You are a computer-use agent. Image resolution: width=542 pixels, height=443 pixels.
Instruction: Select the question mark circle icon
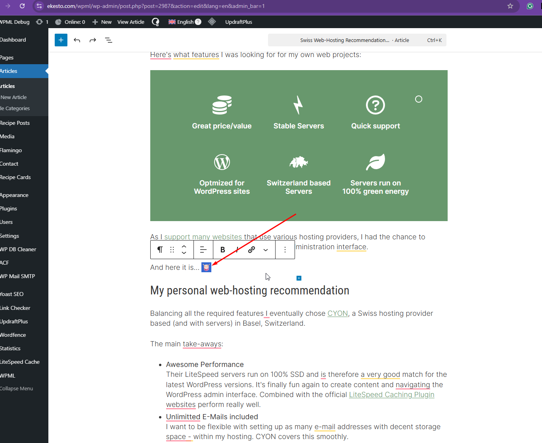(375, 105)
